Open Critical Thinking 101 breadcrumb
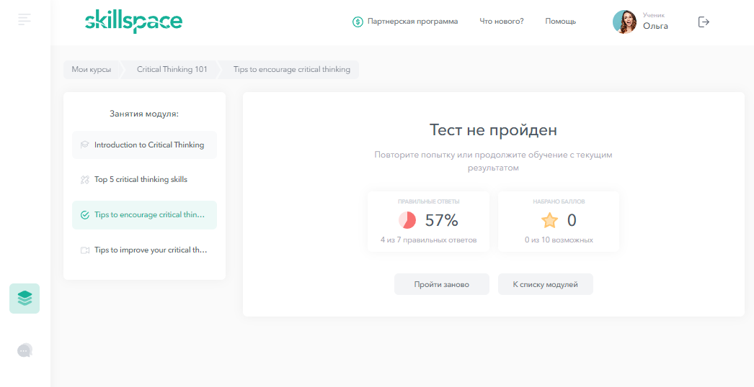The width and height of the screenshot is (754, 387). click(172, 69)
